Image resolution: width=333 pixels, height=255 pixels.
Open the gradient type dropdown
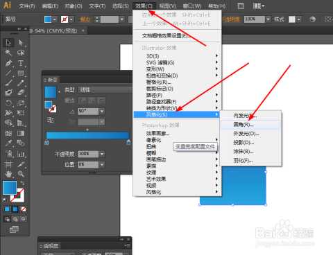(105, 90)
